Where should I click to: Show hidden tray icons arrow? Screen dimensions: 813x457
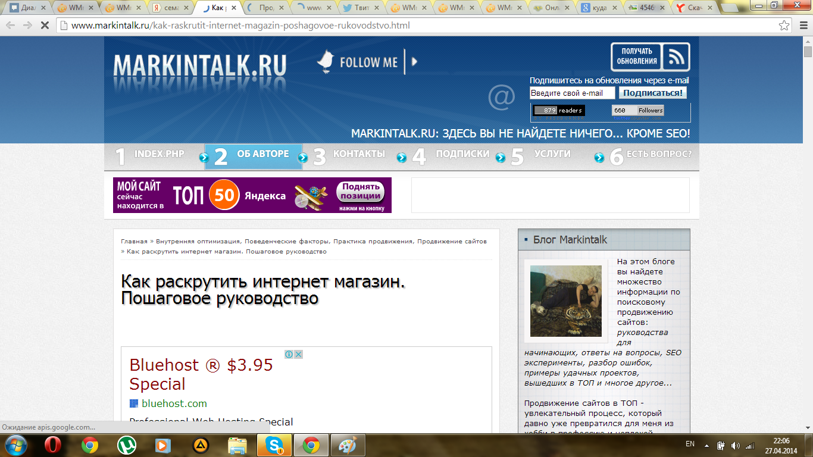click(x=706, y=445)
